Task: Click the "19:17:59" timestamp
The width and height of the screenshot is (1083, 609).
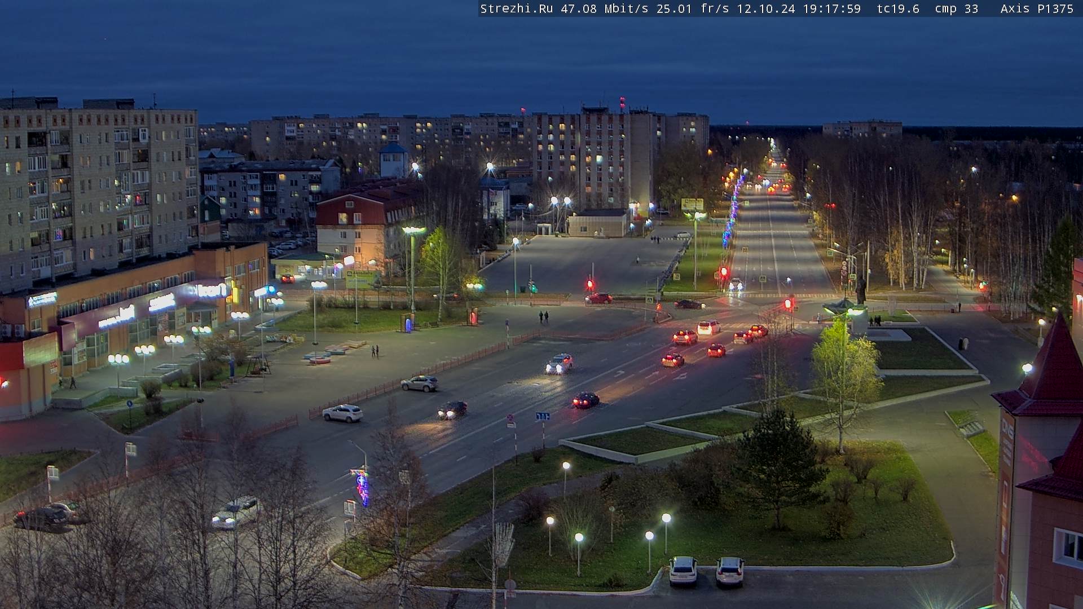Action: coord(832,8)
